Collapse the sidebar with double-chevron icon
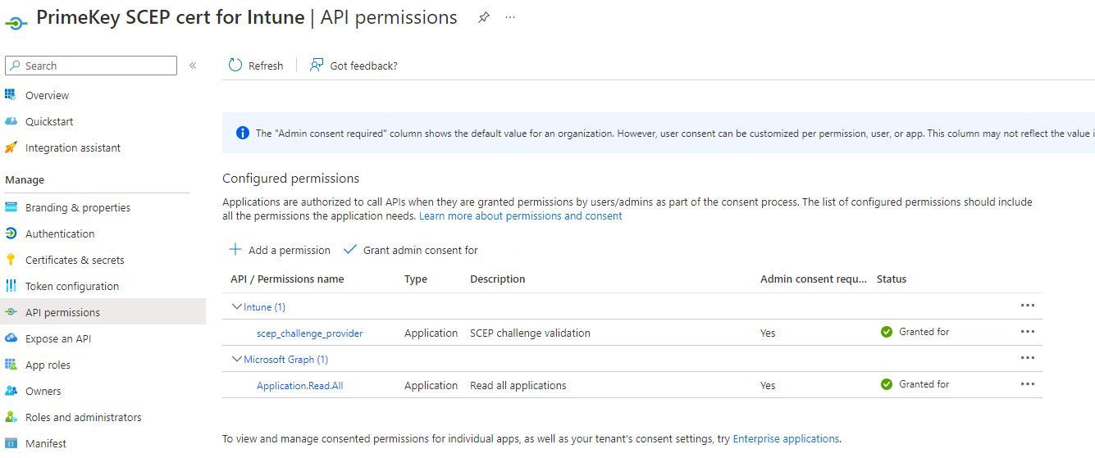 coord(193,66)
